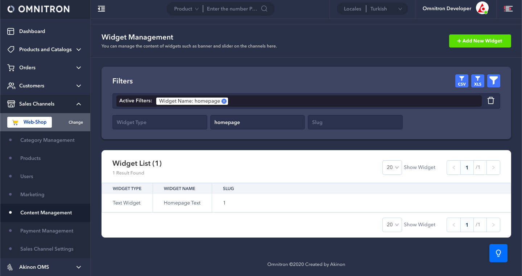Open the Product search type dropdown
The width and height of the screenshot is (522, 276).
click(186, 9)
